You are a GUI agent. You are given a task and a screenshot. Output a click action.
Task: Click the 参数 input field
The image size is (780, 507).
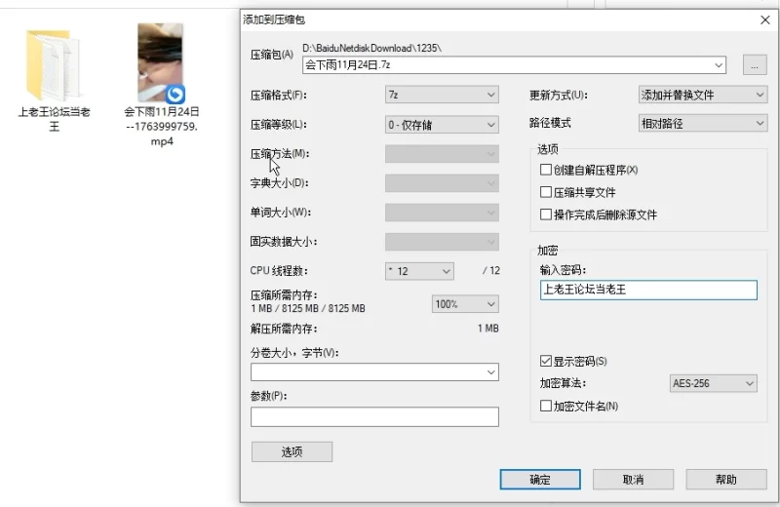(374, 417)
